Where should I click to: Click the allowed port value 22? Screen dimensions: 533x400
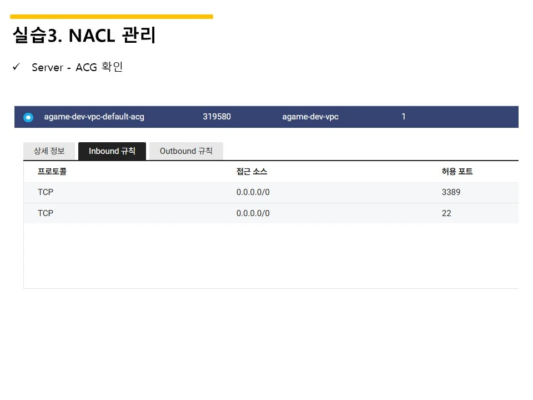pyautogui.click(x=446, y=213)
